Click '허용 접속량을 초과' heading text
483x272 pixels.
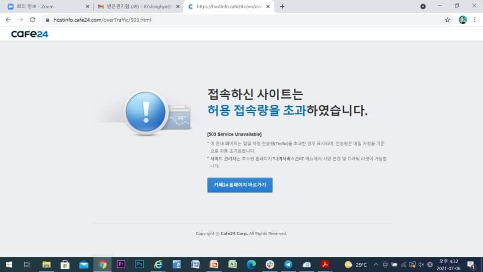(257, 110)
